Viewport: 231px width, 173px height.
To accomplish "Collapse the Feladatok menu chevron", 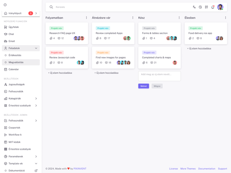I will coord(36,48).
